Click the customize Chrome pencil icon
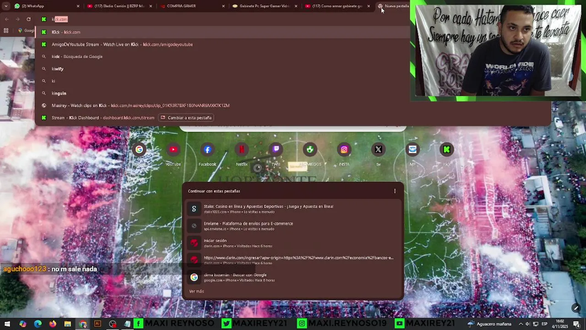This screenshot has height=330, width=586. [x=576, y=308]
